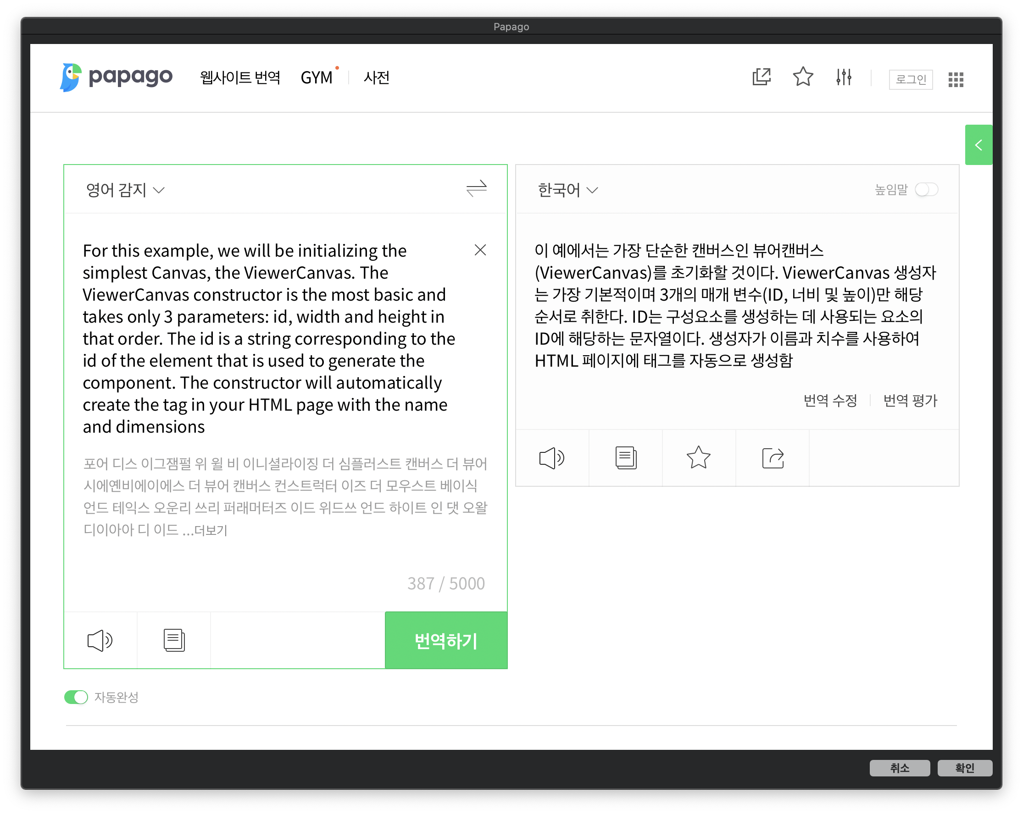This screenshot has width=1023, height=814.
Task: Click the 취소 cancel button
Action: [x=900, y=768]
